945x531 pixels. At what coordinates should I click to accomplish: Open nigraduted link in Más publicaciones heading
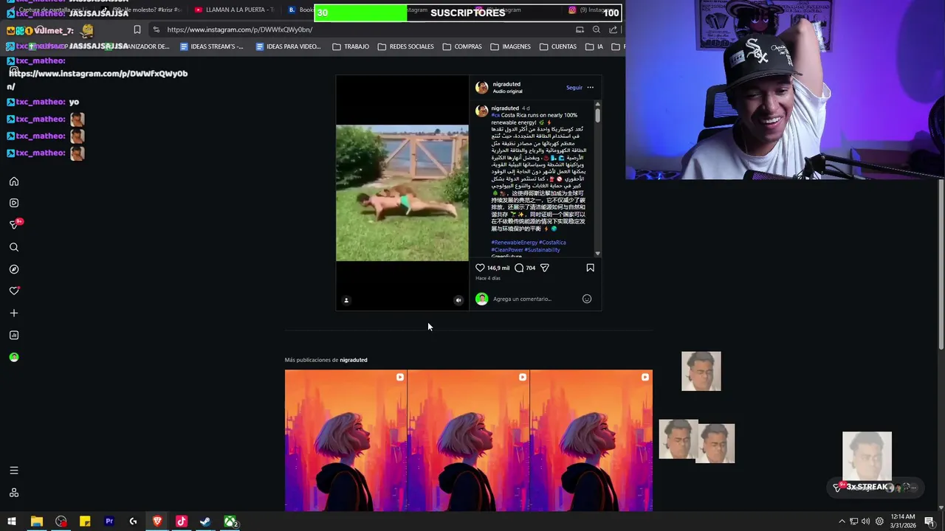tap(354, 360)
